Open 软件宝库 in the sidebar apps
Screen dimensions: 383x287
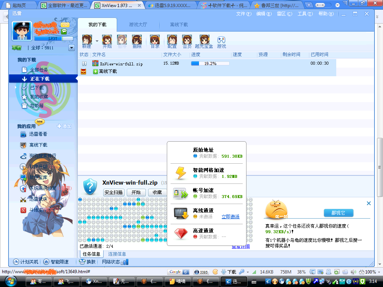click(x=34, y=178)
